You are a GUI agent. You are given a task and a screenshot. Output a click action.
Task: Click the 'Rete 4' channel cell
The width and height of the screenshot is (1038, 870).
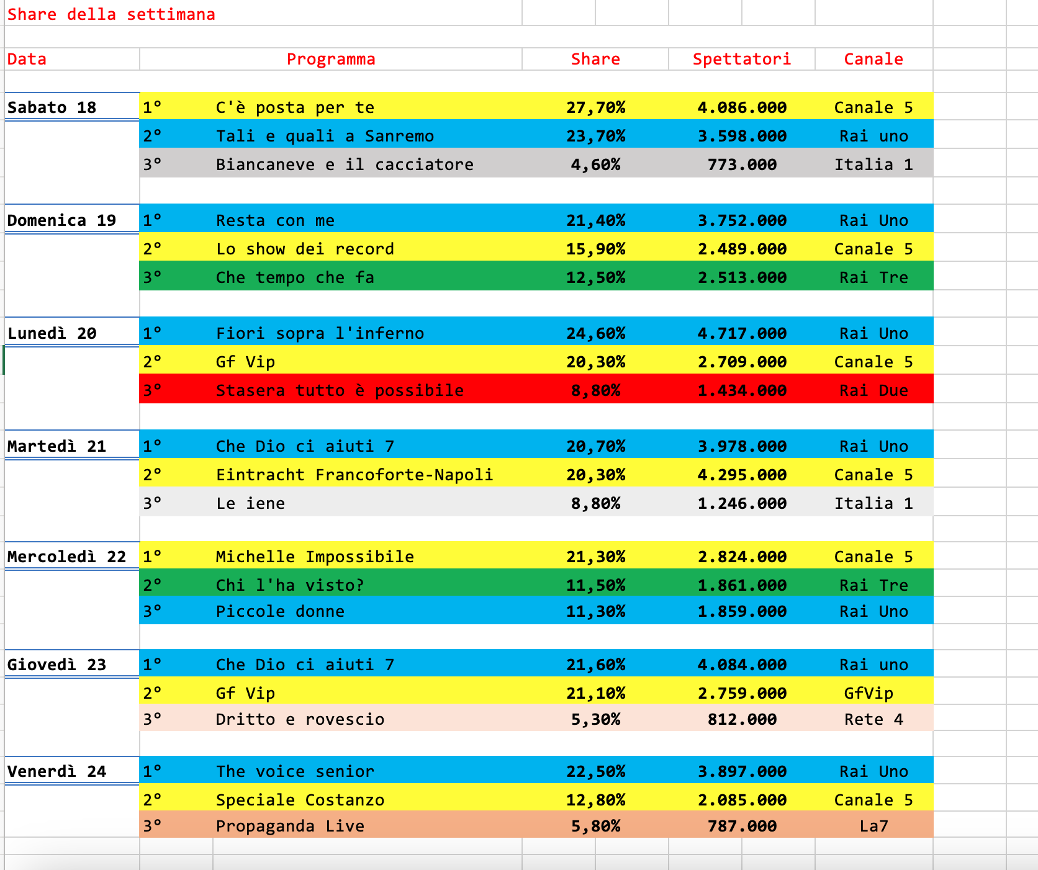[873, 719]
